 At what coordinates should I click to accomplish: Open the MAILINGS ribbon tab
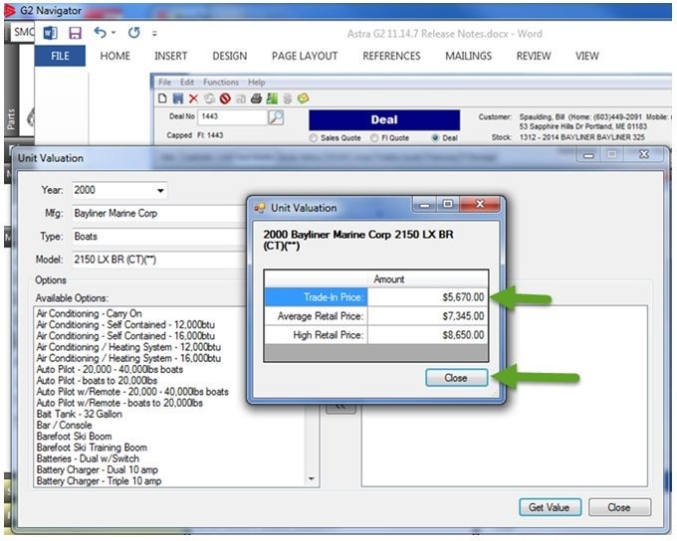pyautogui.click(x=469, y=56)
